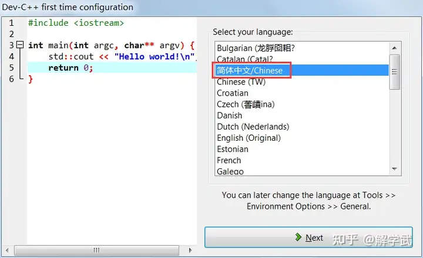Click the int main code line

click(111, 45)
